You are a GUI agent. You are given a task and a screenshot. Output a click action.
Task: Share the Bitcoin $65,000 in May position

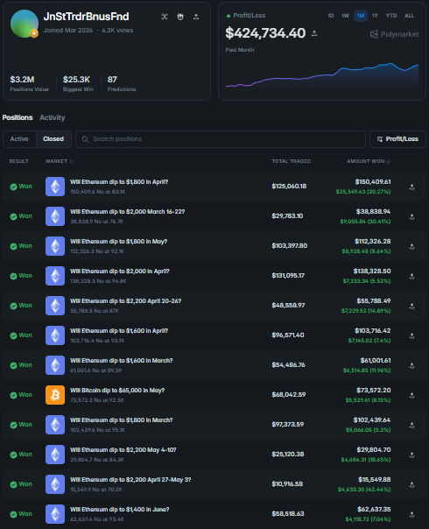coord(411,395)
